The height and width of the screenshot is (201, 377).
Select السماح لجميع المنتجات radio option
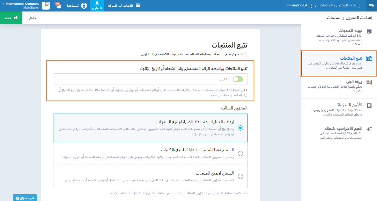coord(240,176)
